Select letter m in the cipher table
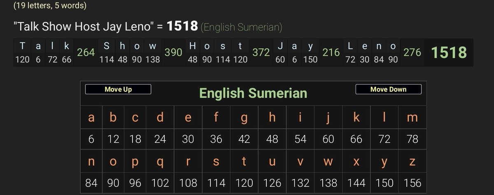The height and width of the screenshot is (195, 494). [x=412, y=118]
